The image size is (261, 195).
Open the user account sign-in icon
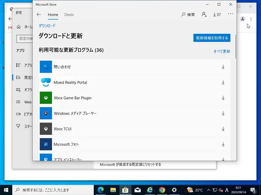point(204,14)
